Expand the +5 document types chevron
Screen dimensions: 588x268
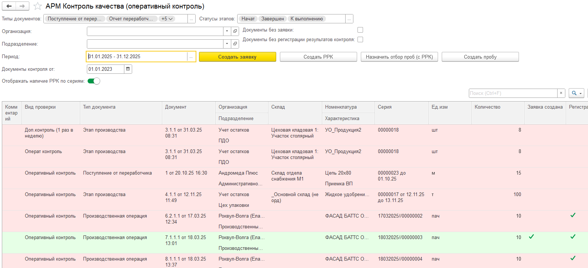point(167,19)
